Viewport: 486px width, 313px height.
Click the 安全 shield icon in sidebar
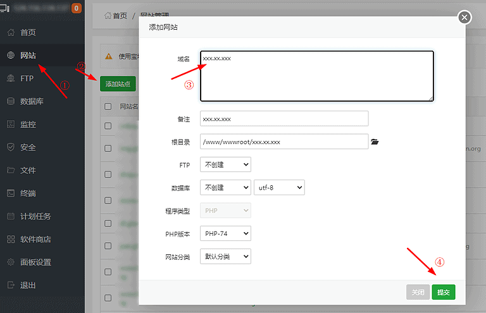point(11,147)
